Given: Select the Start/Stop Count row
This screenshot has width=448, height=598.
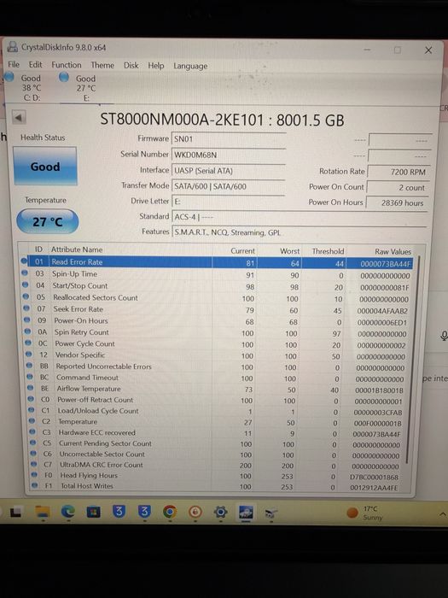Looking at the screenshot, I should point(217,286).
